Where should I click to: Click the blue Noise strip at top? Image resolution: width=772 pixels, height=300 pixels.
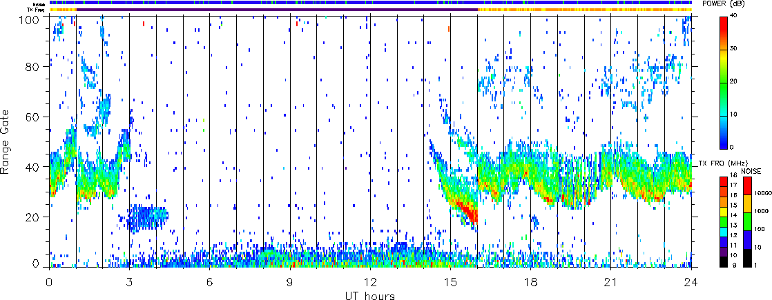[369, 3]
